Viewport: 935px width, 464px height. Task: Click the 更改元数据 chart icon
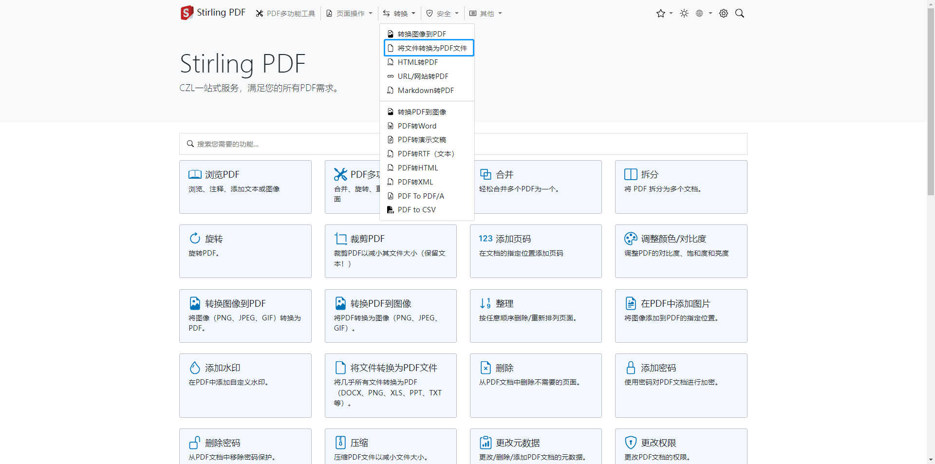click(x=486, y=443)
